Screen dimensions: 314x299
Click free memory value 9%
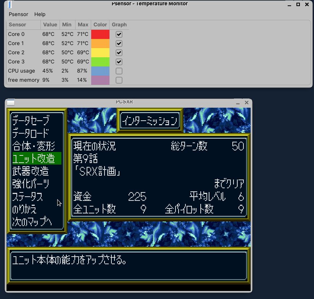point(46,80)
